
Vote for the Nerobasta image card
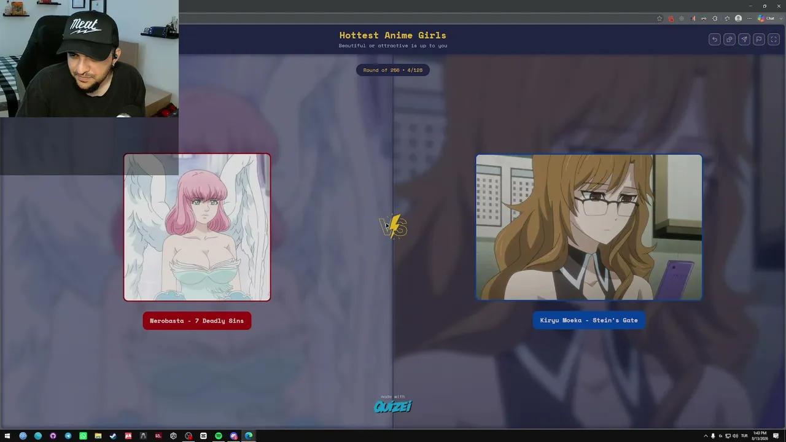coord(197,227)
